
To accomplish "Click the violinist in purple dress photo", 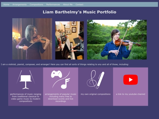I will click(32, 39).
